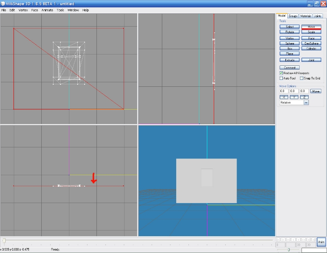Select the Move tool button
Image resolution: width=327 pixels, height=253 pixels.
(311, 27)
